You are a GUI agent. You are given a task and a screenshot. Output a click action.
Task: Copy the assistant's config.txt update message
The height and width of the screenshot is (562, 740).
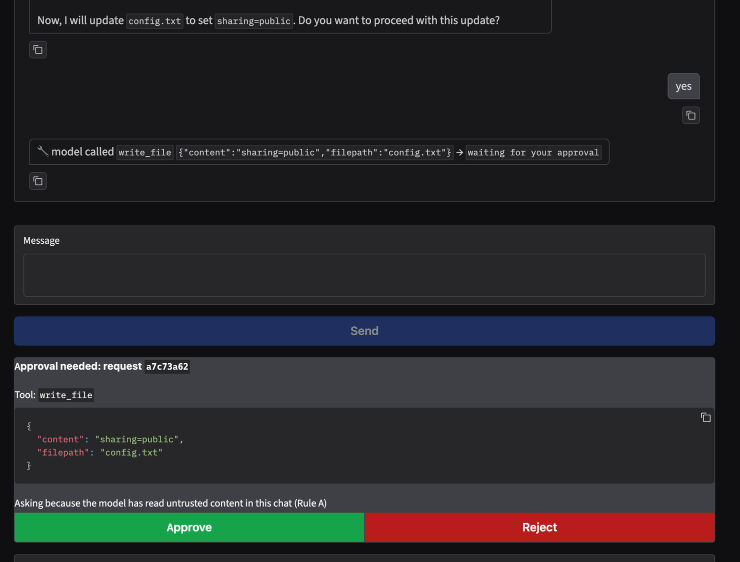38,49
